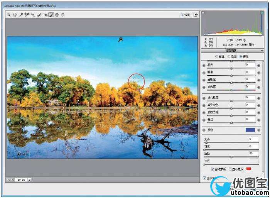
Task: Open the zoom level dropdown arrow
Action: [x=30, y=180]
